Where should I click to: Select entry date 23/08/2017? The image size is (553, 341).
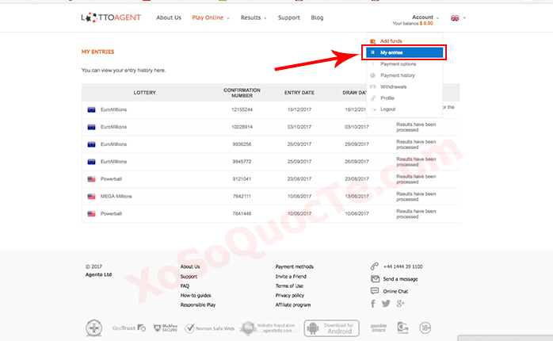299,179
